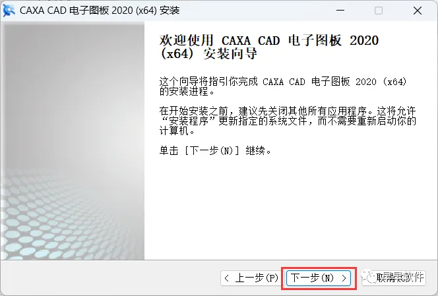Click the heading '欢迎使用 CAXA CAD 电子图板 2020'
Viewport: 438px width, 296px height.
point(269,40)
